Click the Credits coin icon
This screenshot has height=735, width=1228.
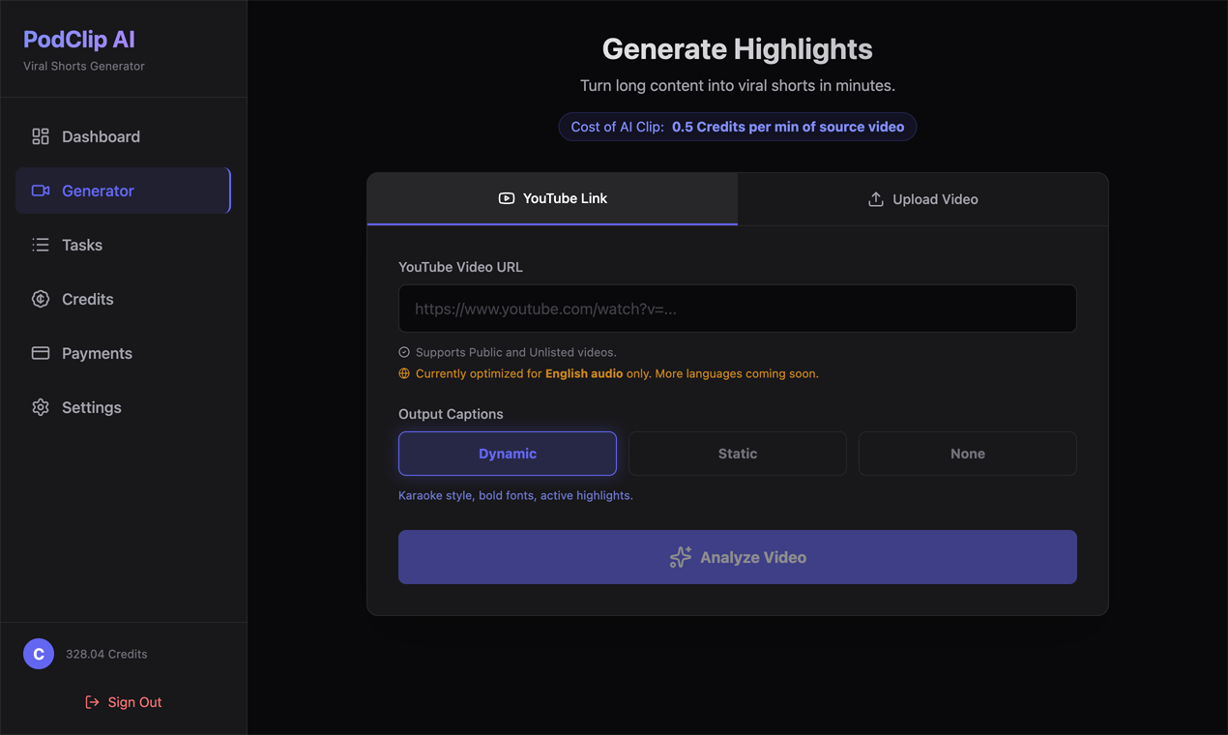[x=40, y=299]
